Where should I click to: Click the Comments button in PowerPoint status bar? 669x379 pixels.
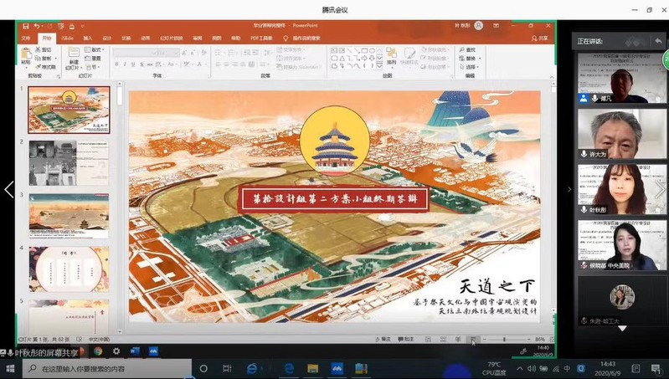pyautogui.click(x=405, y=340)
